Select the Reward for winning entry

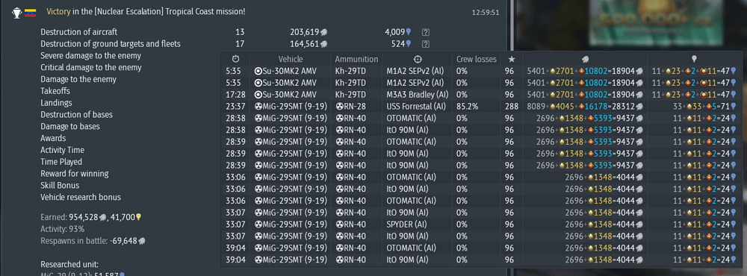point(74,174)
